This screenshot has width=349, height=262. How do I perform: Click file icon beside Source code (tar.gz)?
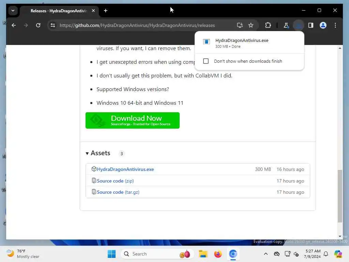click(94, 192)
